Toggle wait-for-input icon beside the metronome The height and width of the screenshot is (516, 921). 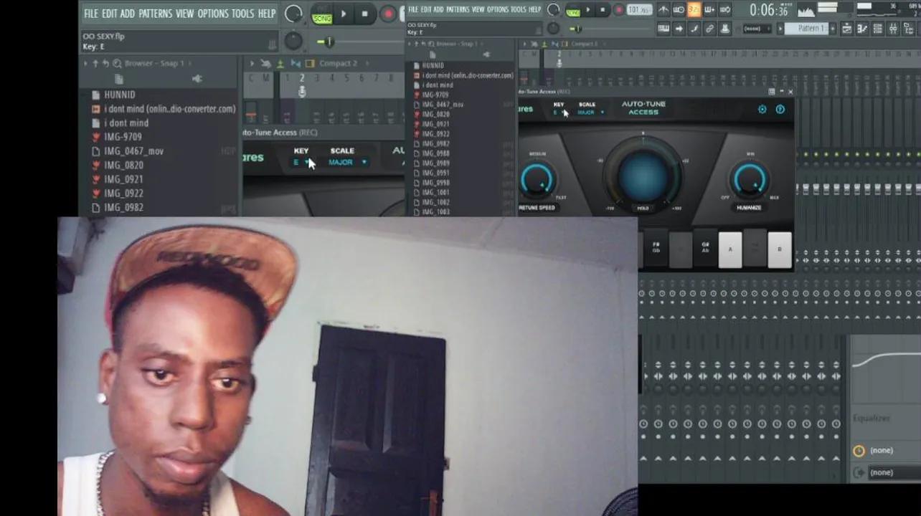point(679,9)
